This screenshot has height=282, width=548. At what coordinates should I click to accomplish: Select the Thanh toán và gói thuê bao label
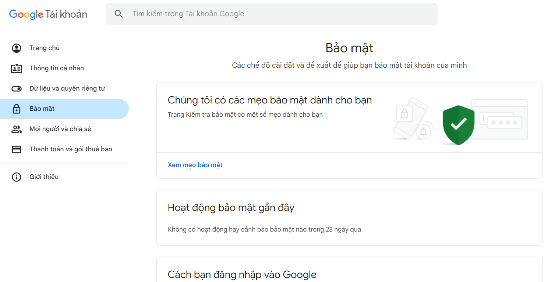point(71,149)
